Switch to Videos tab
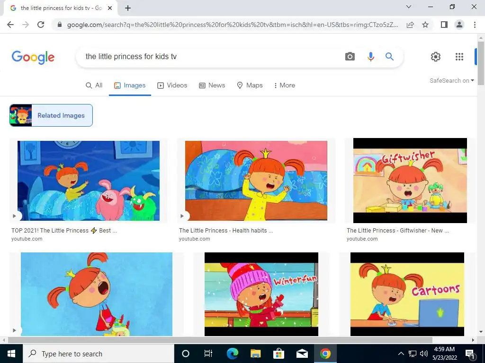This screenshot has width=485, height=363. [172, 86]
